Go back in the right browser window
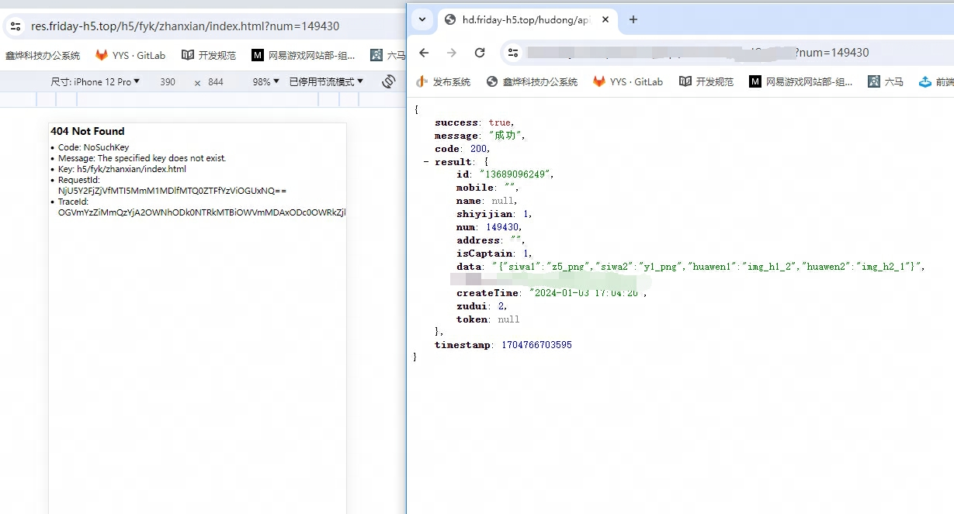This screenshot has width=954, height=514. (x=424, y=53)
